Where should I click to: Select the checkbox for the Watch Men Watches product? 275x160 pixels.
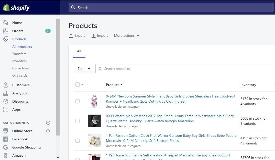[78, 121]
